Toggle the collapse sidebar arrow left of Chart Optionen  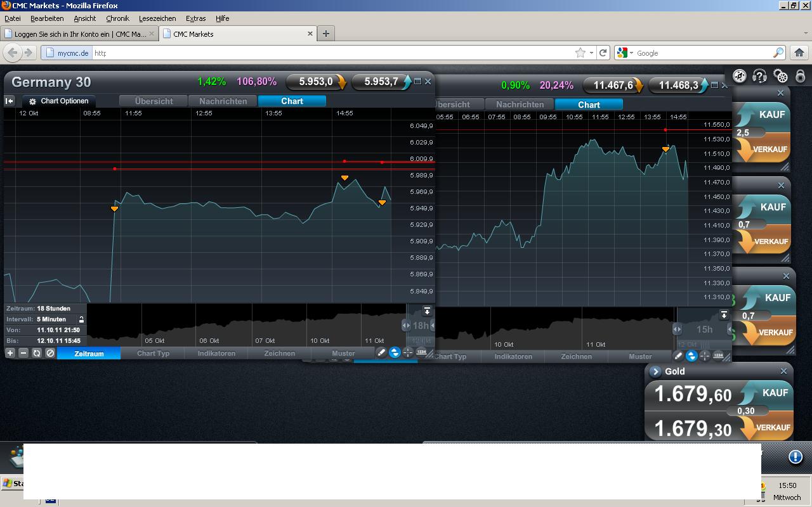10,101
